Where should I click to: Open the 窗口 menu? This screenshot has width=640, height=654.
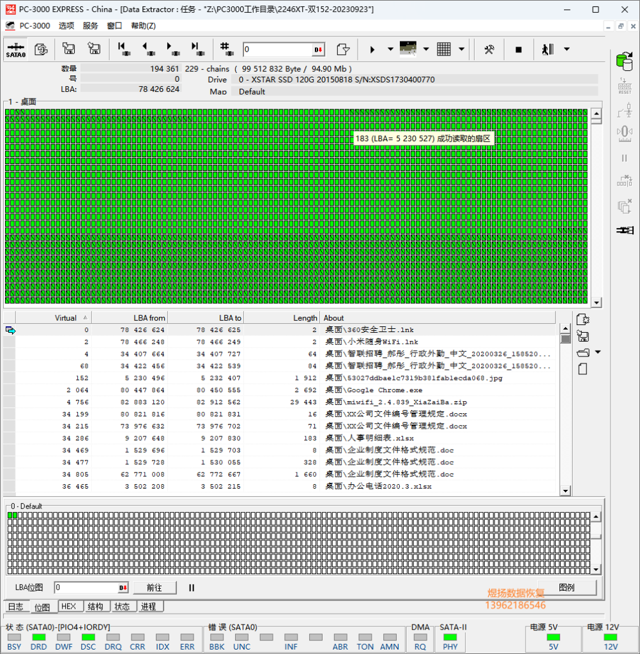(x=114, y=26)
